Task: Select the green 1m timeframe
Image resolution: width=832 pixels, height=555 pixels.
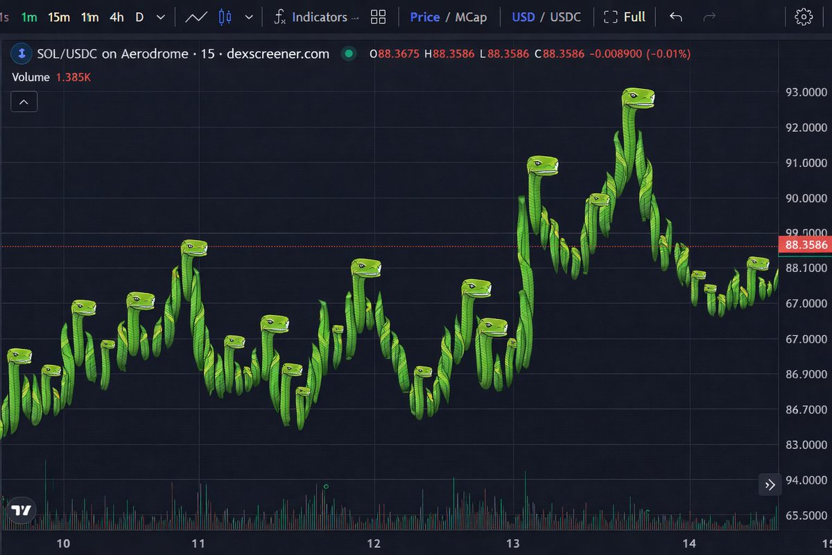Action: pyautogui.click(x=29, y=17)
